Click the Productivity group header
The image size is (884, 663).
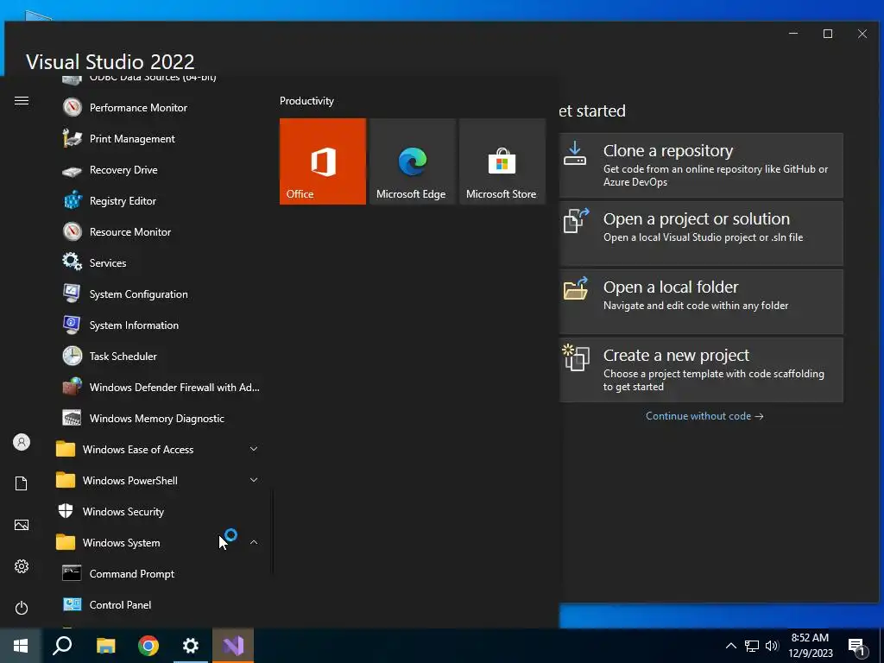[306, 101]
